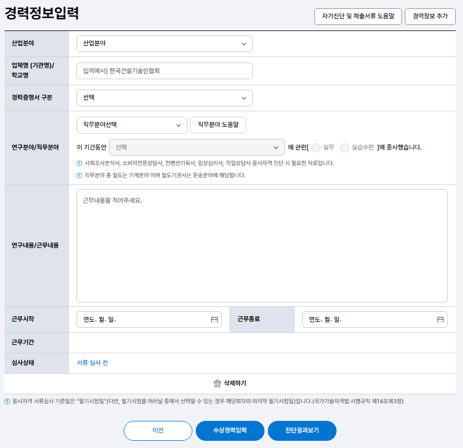The width and height of the screenshot is (463, 448).
Task: Select the 실습수련 radio button
Action: point(344,148)
